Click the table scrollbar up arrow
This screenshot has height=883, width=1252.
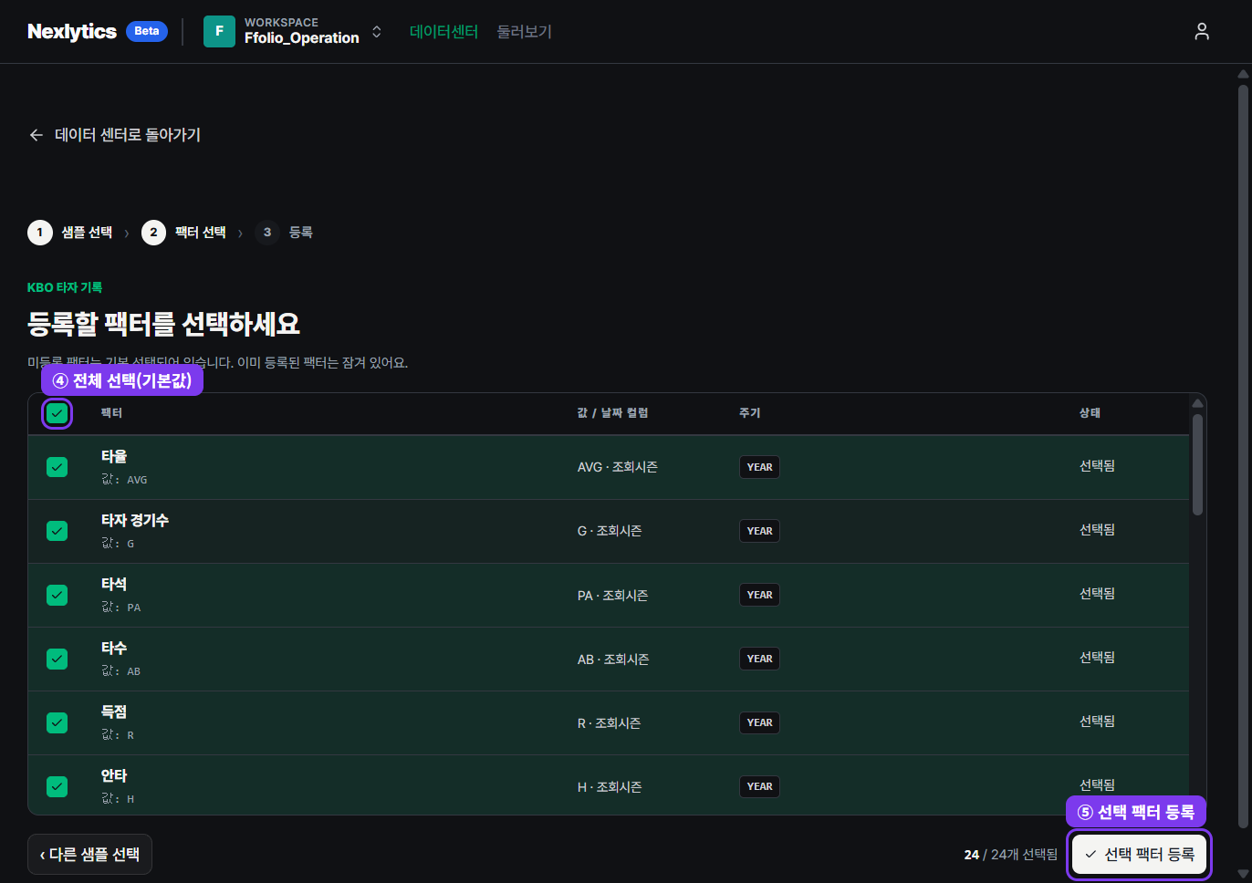[x=1197, y=403]
